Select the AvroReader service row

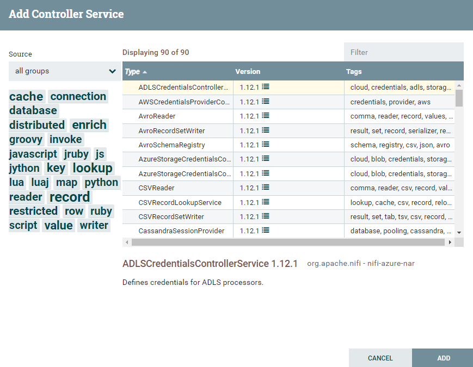click(x=288, y=116)
